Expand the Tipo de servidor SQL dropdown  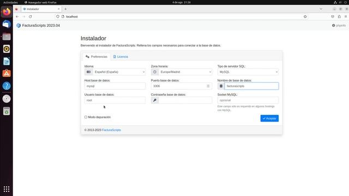pos(248,72)
